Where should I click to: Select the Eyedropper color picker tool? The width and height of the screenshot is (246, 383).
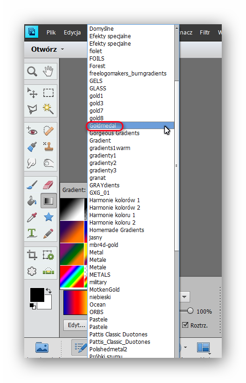(x=32, y=217)
